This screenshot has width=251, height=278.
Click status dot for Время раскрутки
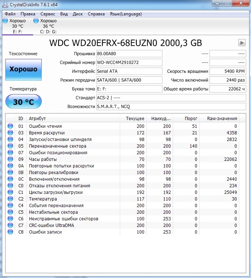(10, 133)
